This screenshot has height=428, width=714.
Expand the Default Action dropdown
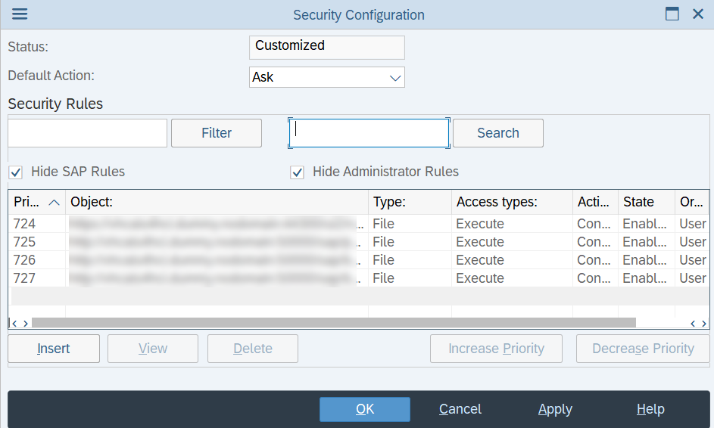pyautogui.click(x=394, y=78)
